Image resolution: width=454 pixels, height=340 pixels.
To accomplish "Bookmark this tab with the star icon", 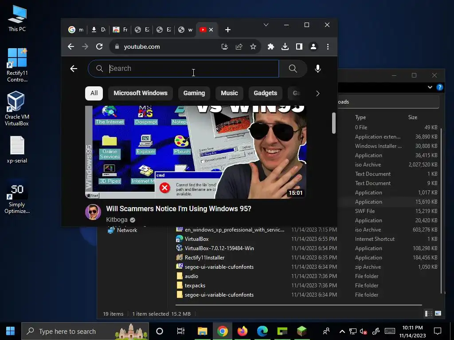I will pos(253,46).
